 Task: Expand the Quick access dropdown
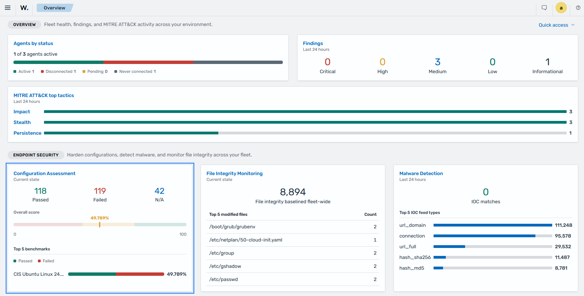point(556,25)
